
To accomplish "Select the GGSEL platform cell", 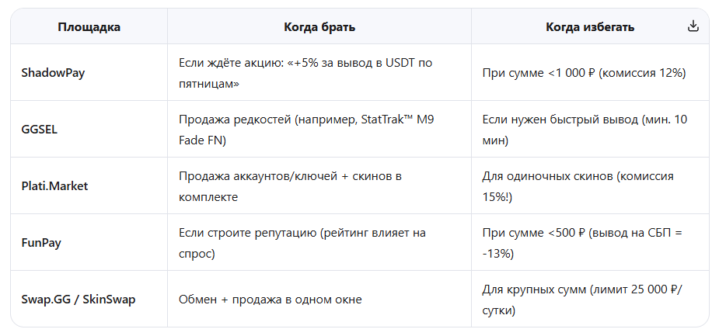I will click(40, 130).
